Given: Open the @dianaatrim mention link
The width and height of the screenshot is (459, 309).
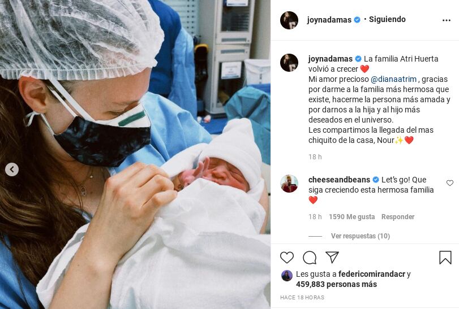Looking at the screenshot, I should (x=394, y=79).
